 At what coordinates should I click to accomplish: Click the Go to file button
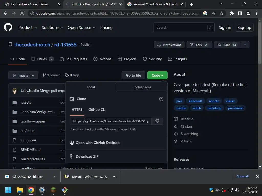pyautogui.click(x=134, y=75)
